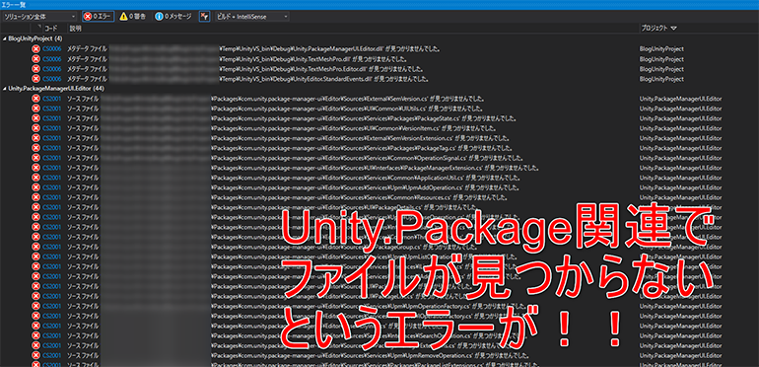Click error icon on SemVersion.cs row
The width and height of the screenshot is (759, 367).
tap(35, 99)
